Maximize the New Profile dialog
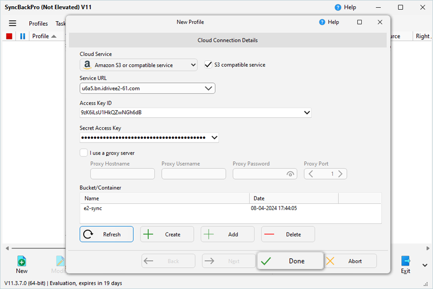The width and height of the screenshot is (433, 289). coord(359,22)
